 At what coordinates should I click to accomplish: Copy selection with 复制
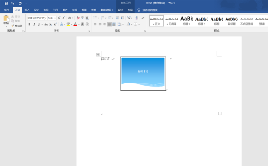click(x=16, y=21)
